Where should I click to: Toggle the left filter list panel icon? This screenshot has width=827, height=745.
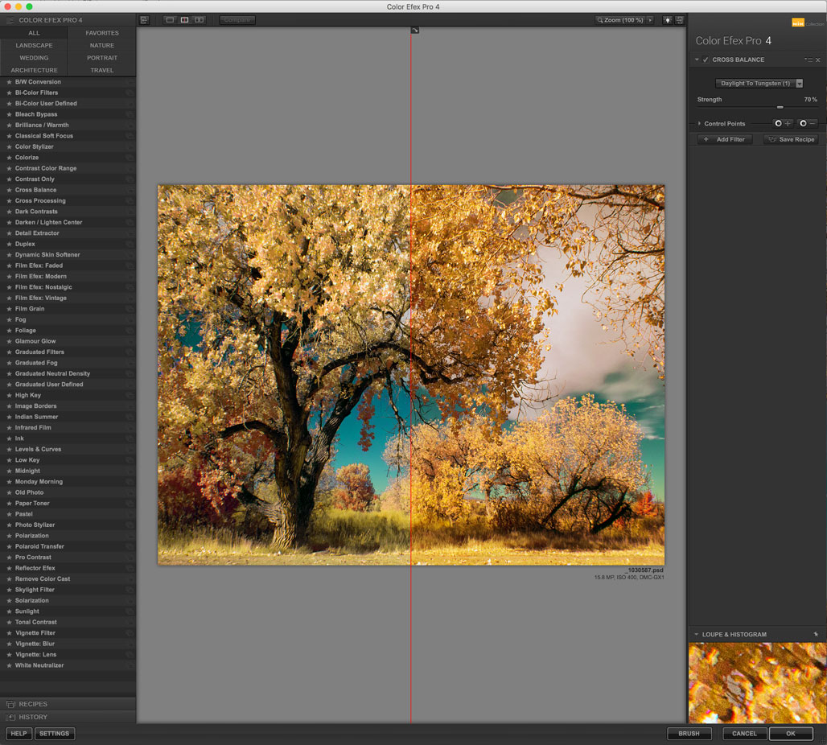[x=144, y=19]
